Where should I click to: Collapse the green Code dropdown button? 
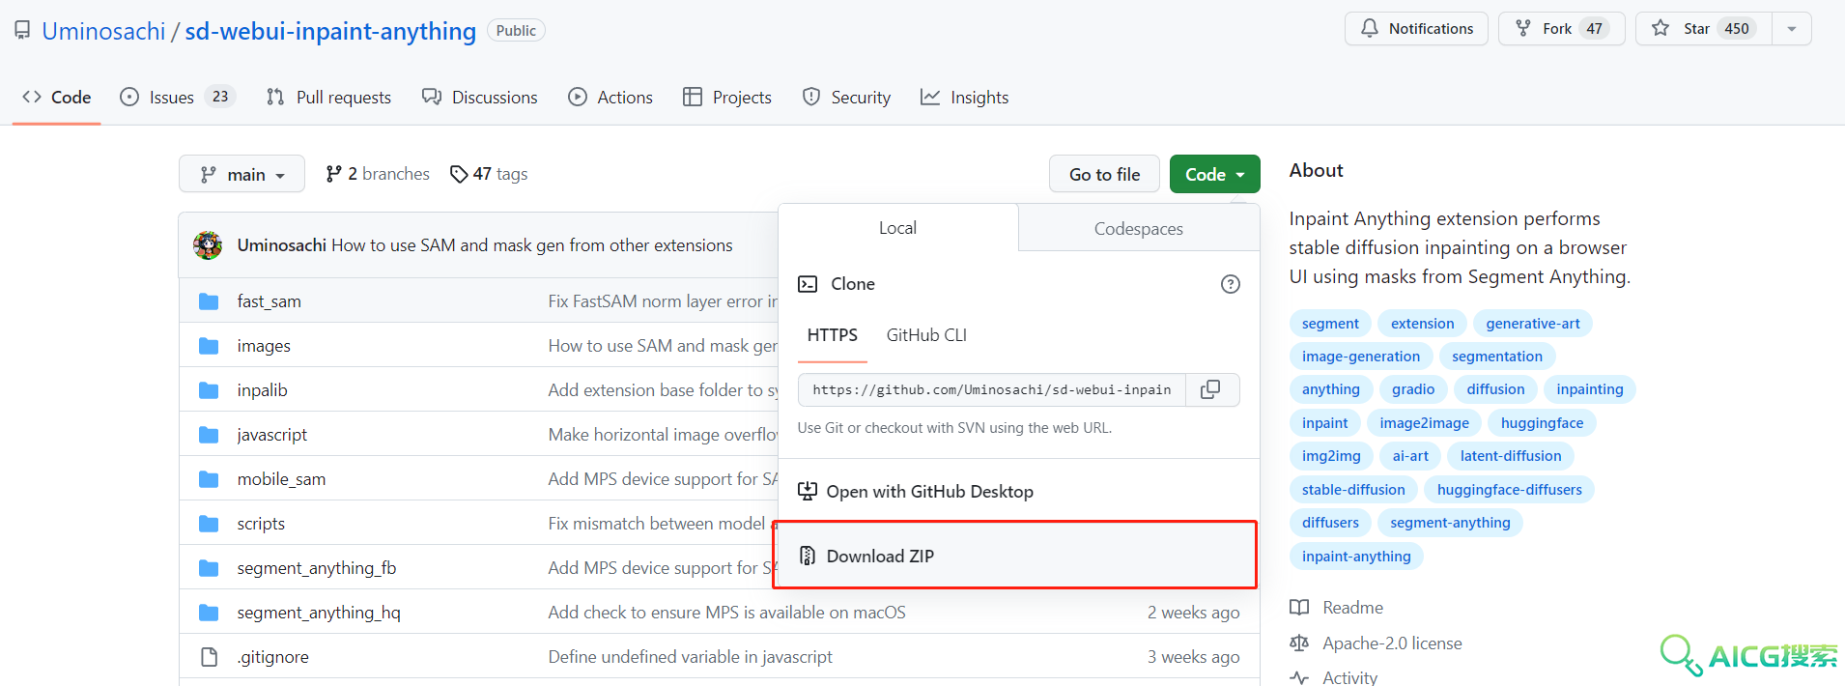[1215, 174]
